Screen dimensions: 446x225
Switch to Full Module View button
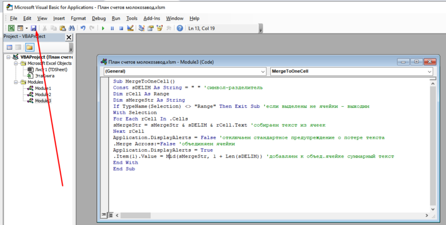[110, 215]
